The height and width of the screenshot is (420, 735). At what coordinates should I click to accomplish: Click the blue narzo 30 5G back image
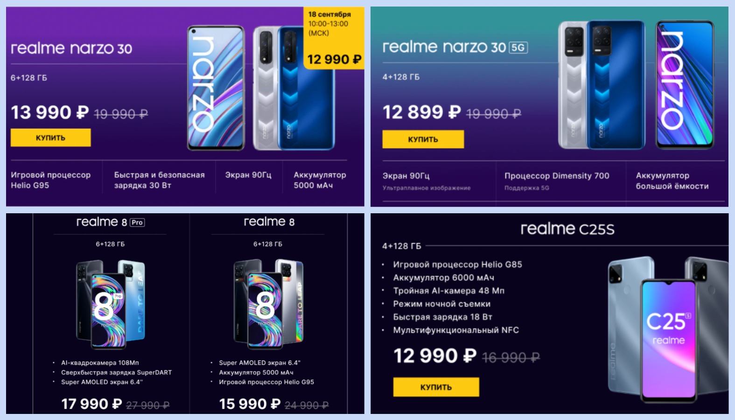616,85
